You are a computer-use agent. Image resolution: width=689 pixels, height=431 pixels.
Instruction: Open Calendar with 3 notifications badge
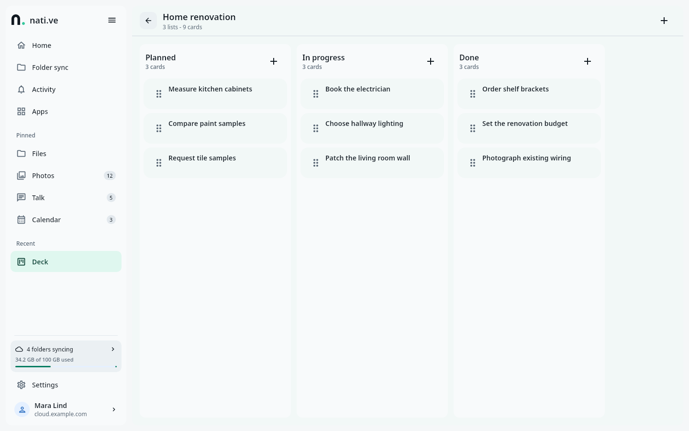[x=66, y=220]
